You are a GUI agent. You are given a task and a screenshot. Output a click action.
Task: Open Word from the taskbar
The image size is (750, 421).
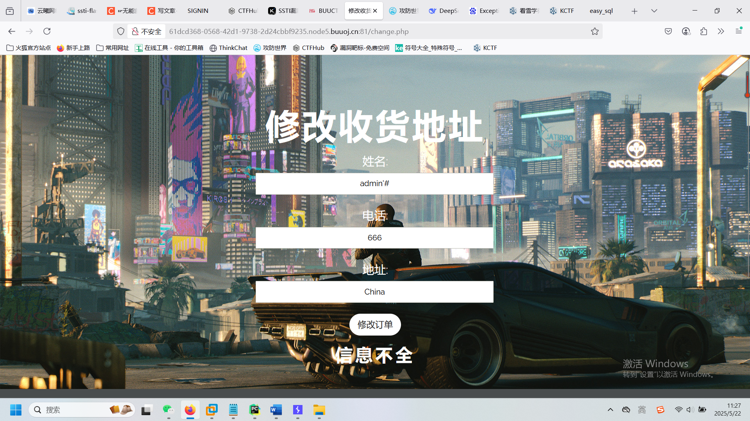(x=276, y=410)
